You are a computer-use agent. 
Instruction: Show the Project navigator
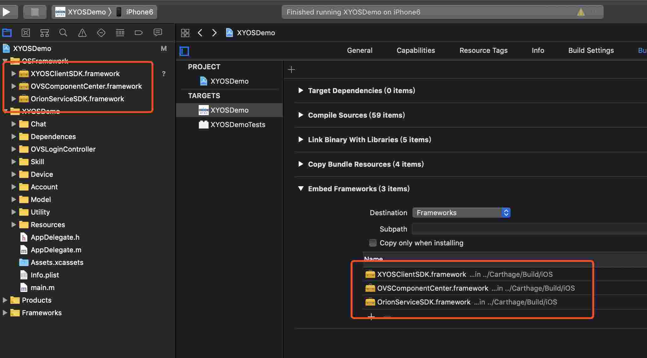[7, 32]
